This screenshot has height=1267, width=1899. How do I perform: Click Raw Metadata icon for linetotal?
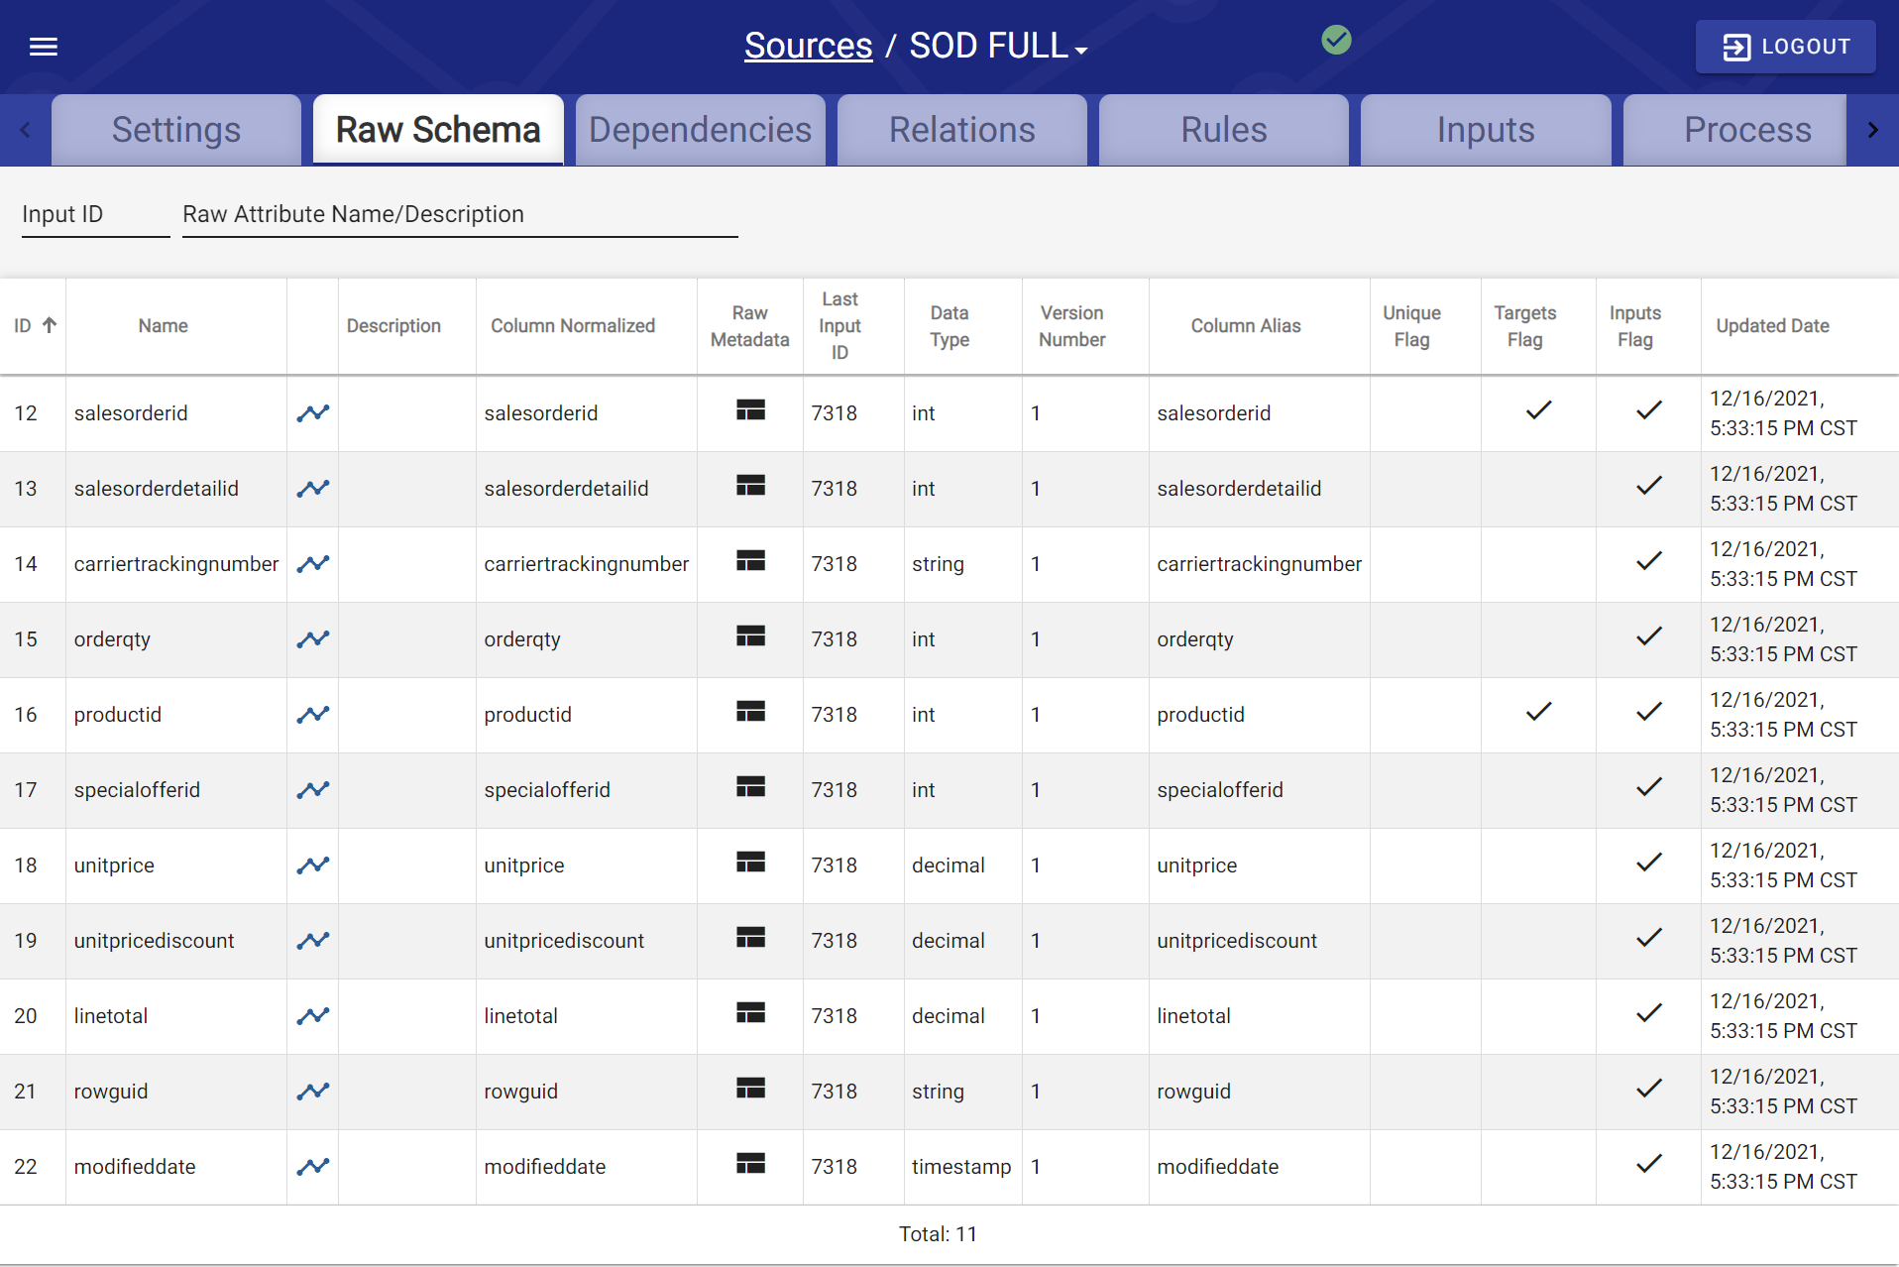pyautogui.click(x=750, y=1013)
